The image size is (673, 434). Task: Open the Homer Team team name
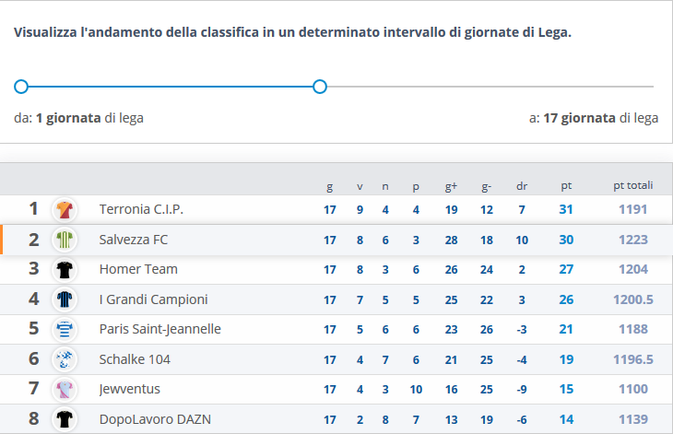coord(138,269)
